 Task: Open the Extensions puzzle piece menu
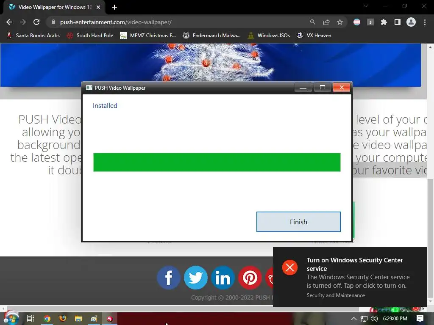coord(384,22)
